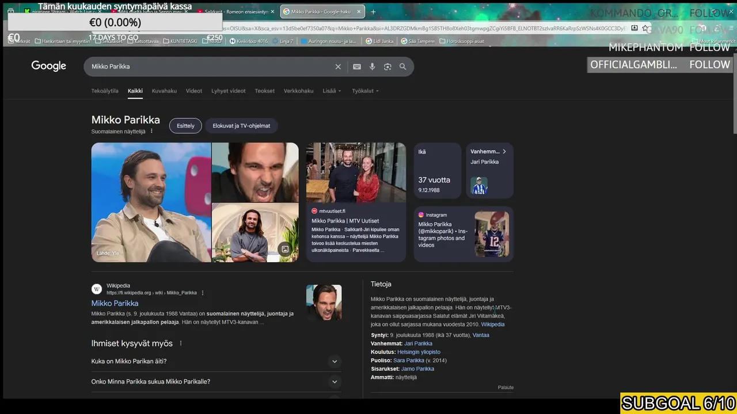Click in the Google search input field

pyautogui.click(x=210, y=67)
